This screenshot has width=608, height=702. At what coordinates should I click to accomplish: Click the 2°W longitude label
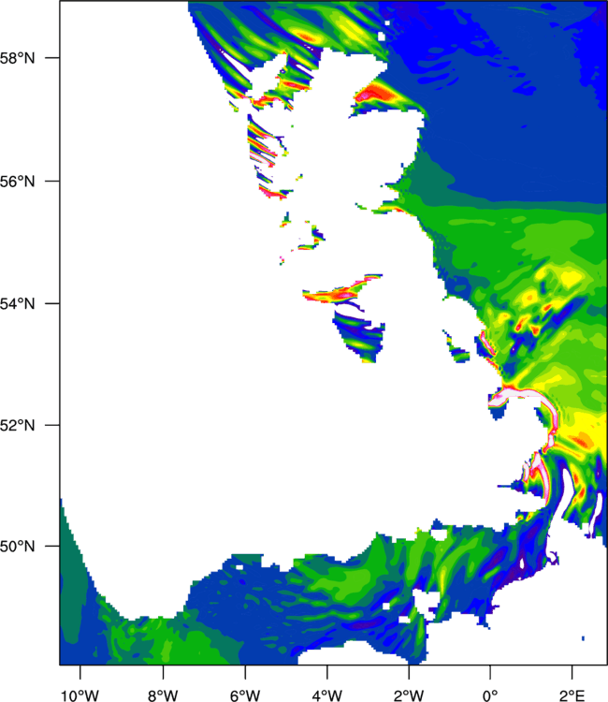[x=409, y=695]
